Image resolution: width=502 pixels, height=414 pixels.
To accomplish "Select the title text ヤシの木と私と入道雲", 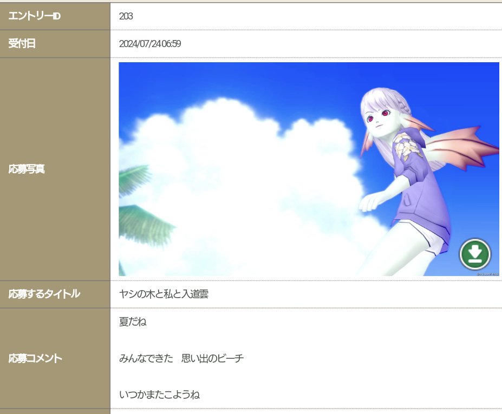I will click(x=164, y=294).
